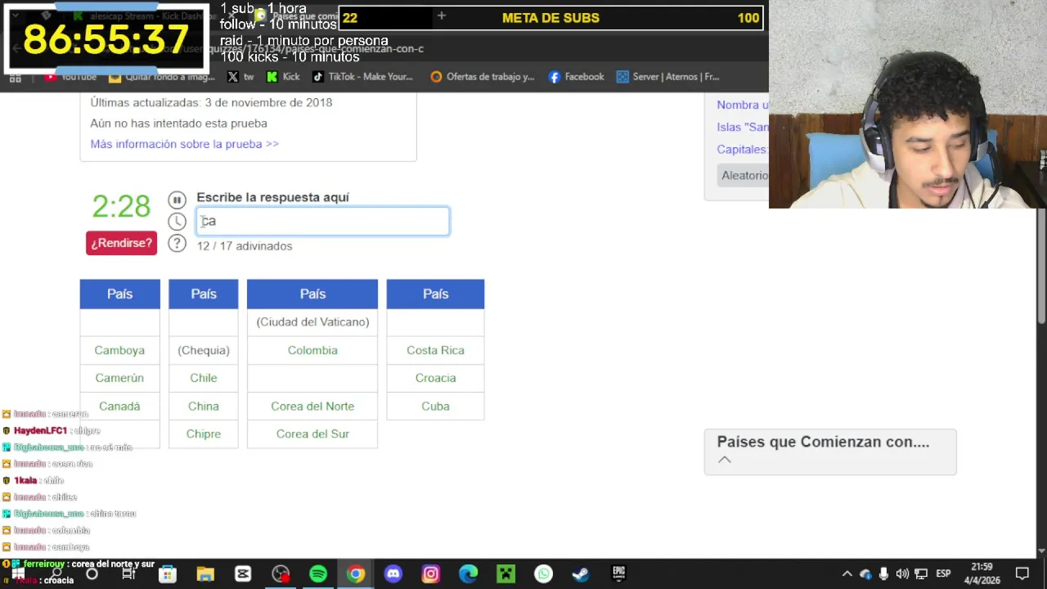Open Discord from the taskbar

393,574
